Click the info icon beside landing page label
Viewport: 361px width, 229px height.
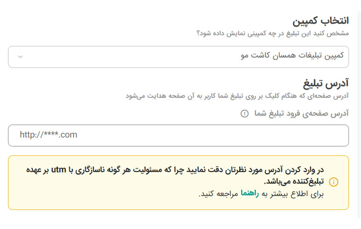(244, 114)
